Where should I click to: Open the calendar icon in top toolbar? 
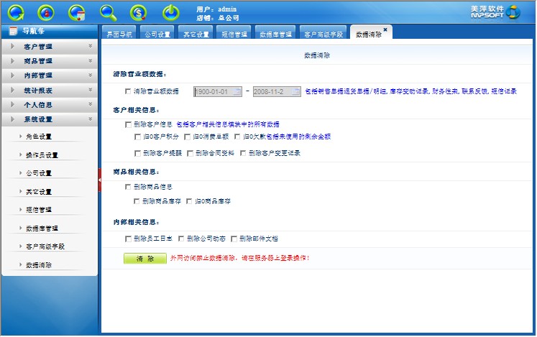[x=78, y=12]
